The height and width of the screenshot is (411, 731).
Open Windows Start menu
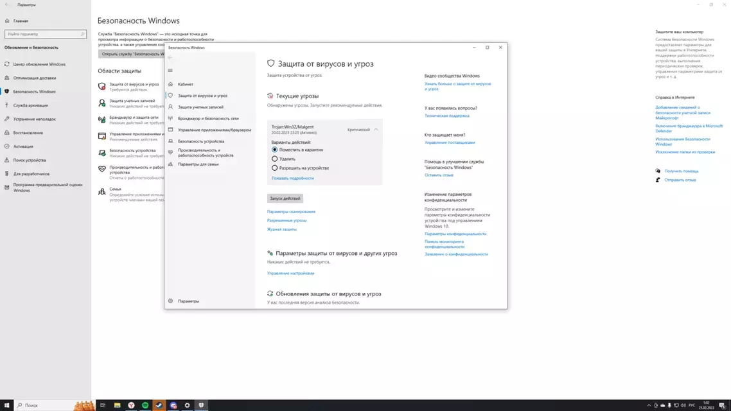6,405
